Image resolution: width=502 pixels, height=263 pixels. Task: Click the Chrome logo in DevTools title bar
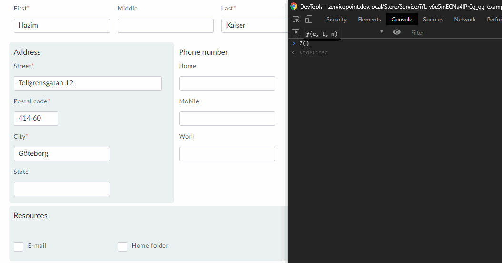pos(294,6)
